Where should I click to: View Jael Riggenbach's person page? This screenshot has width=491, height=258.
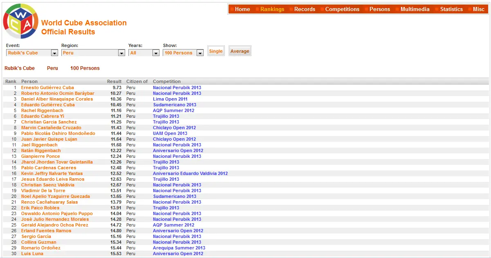coord(39,145)
